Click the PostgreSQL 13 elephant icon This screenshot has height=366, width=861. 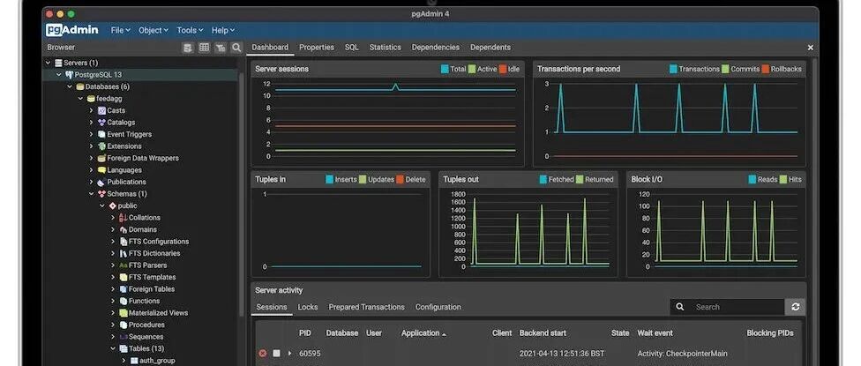coord(69,75)
